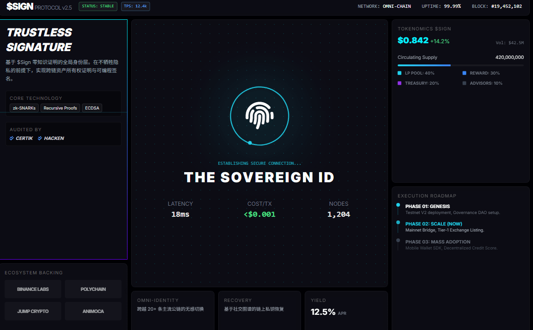The width and height of the screenshot is (533, 330).
Task: Click the Vol: $42.5M value
Action: pyautogui.click(x=510, y=43)
